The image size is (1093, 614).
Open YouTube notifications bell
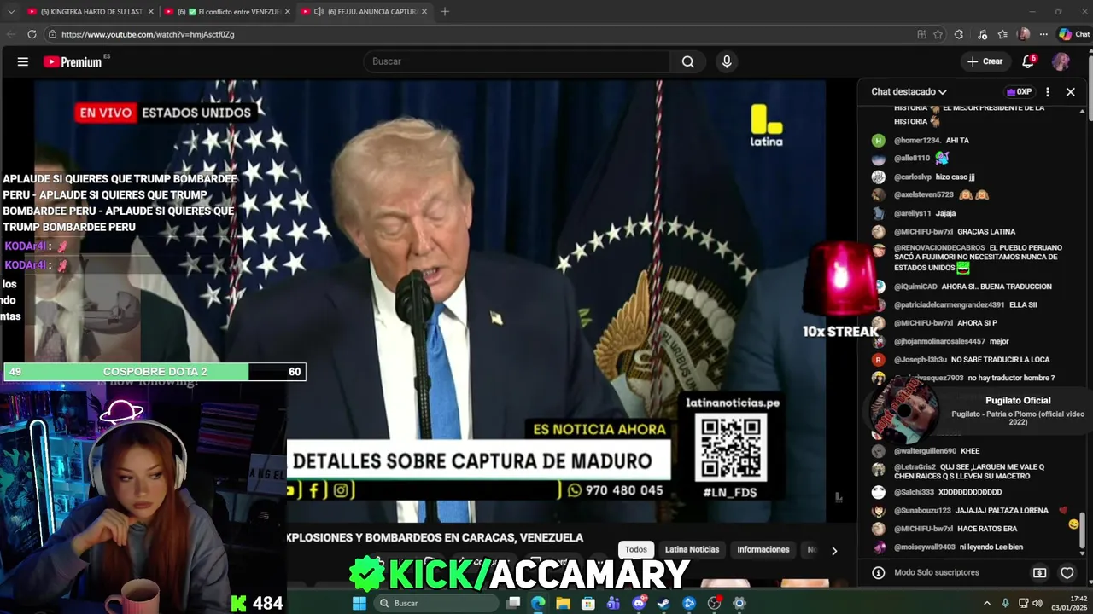1028,61
